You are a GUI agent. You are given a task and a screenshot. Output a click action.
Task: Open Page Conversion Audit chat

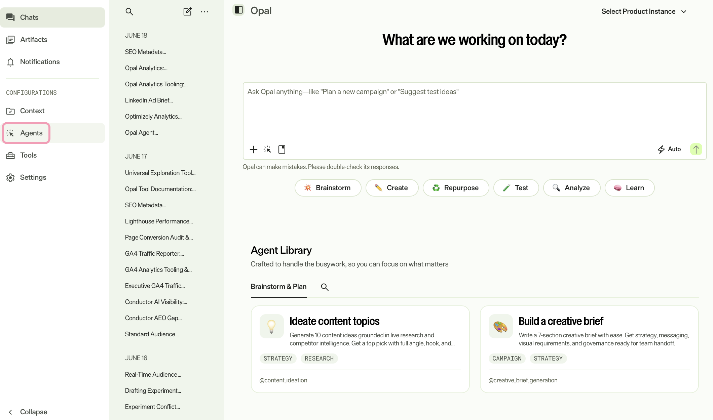[159, 238]
